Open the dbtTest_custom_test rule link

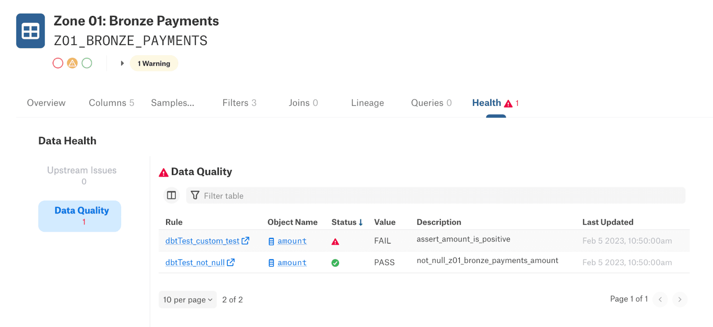202,241
